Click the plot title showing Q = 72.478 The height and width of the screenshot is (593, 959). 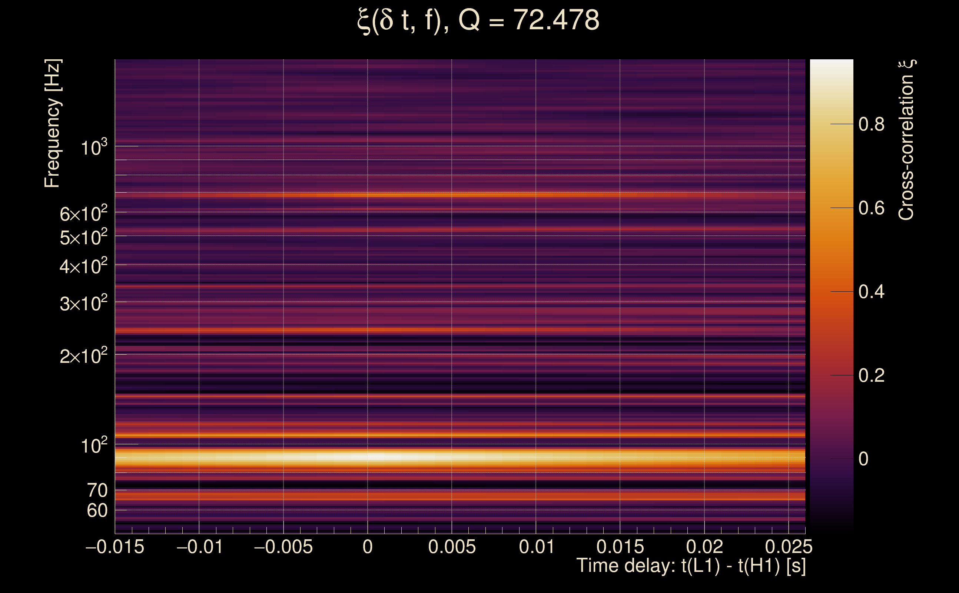tap(478, 20)
